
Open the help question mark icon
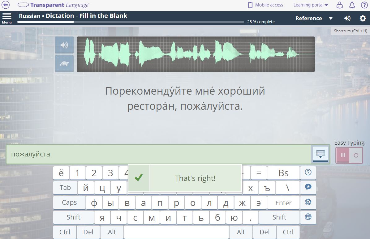pos(364,5)
